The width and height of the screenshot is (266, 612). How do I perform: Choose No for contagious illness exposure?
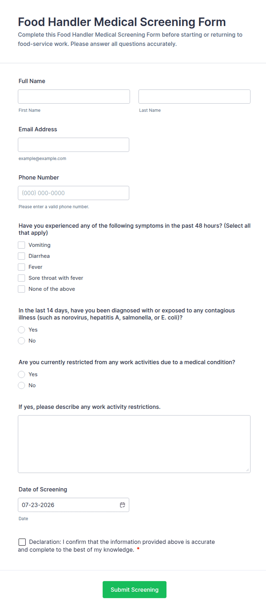pyautogui.click(x=21, y=341)
